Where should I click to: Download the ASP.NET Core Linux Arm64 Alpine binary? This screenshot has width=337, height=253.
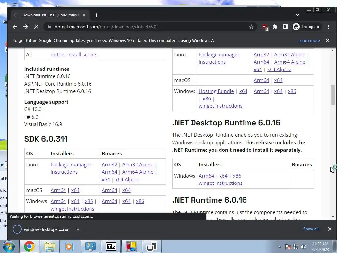(290, 62)
